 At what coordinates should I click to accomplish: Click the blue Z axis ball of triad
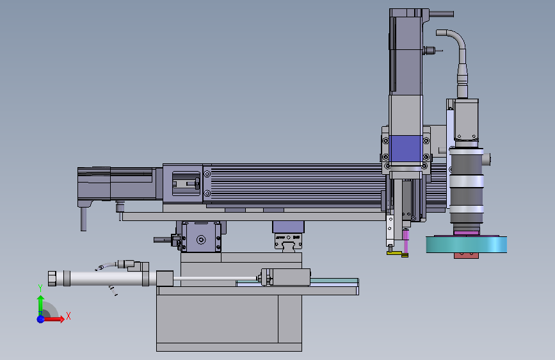(40, 319)
